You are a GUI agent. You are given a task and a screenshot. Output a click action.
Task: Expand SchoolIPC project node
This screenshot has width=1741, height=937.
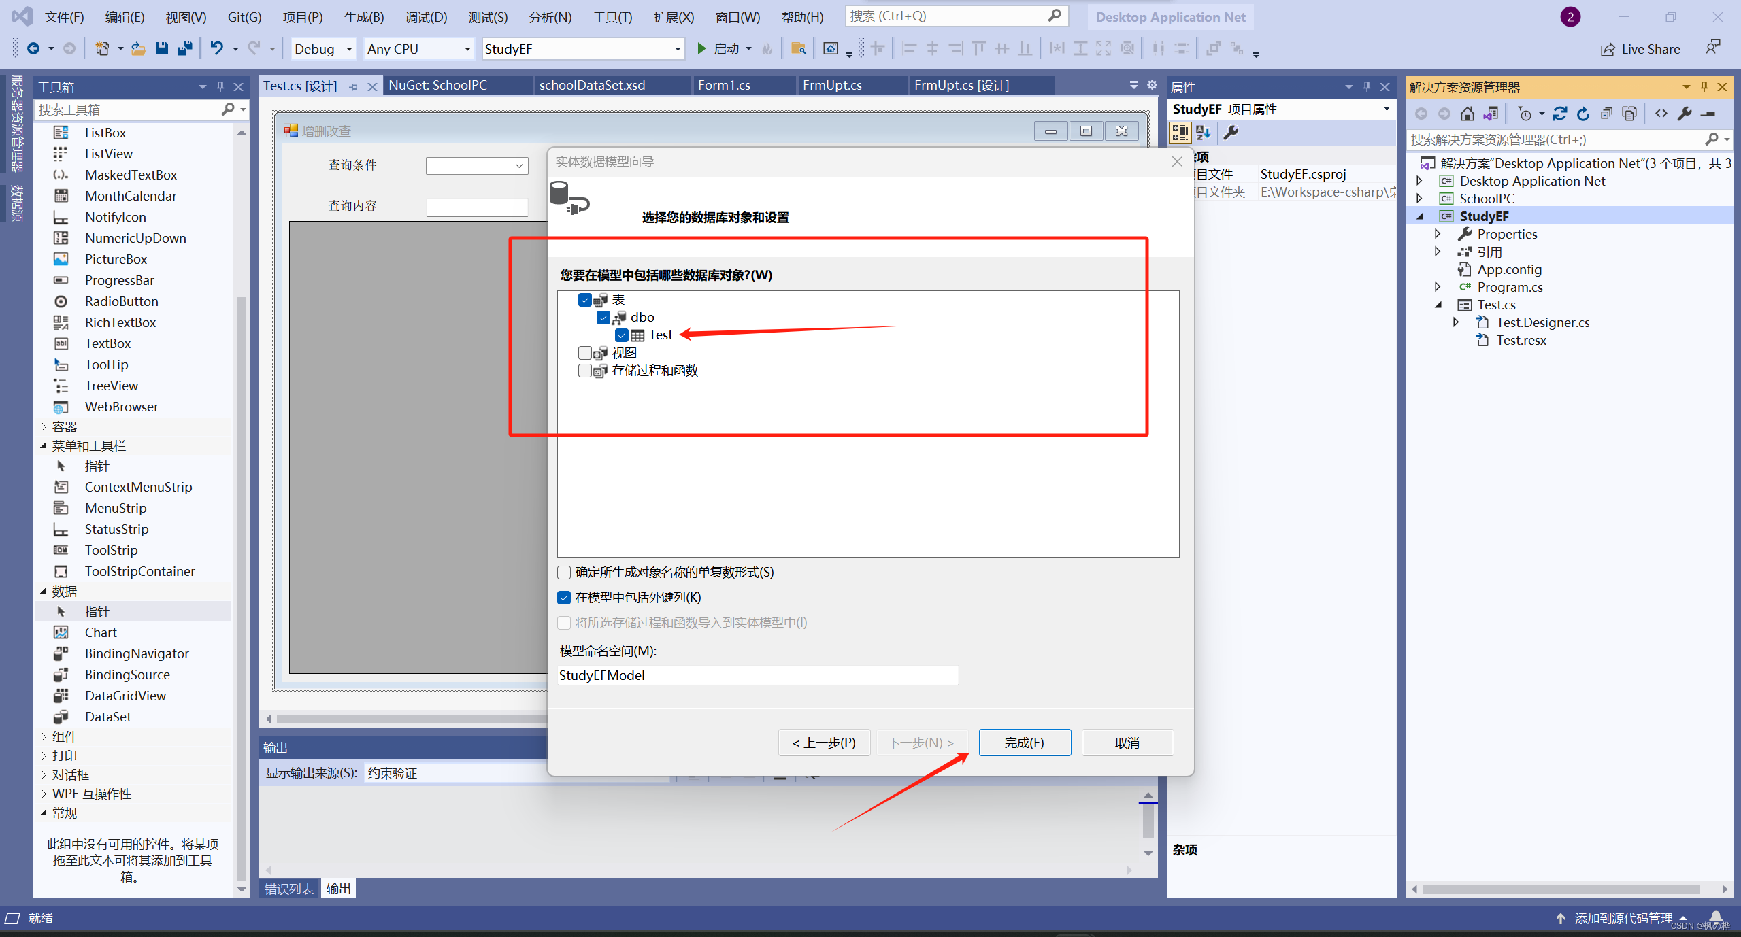pos(1419,199)
